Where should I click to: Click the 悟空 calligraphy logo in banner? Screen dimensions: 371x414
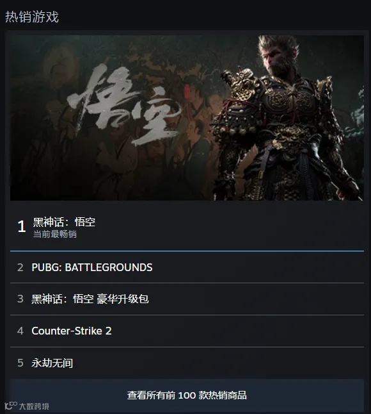click(x=124, y=104)
